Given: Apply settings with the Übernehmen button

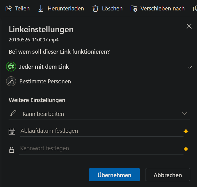Looking at the screenshot, I should click(114, 174).
